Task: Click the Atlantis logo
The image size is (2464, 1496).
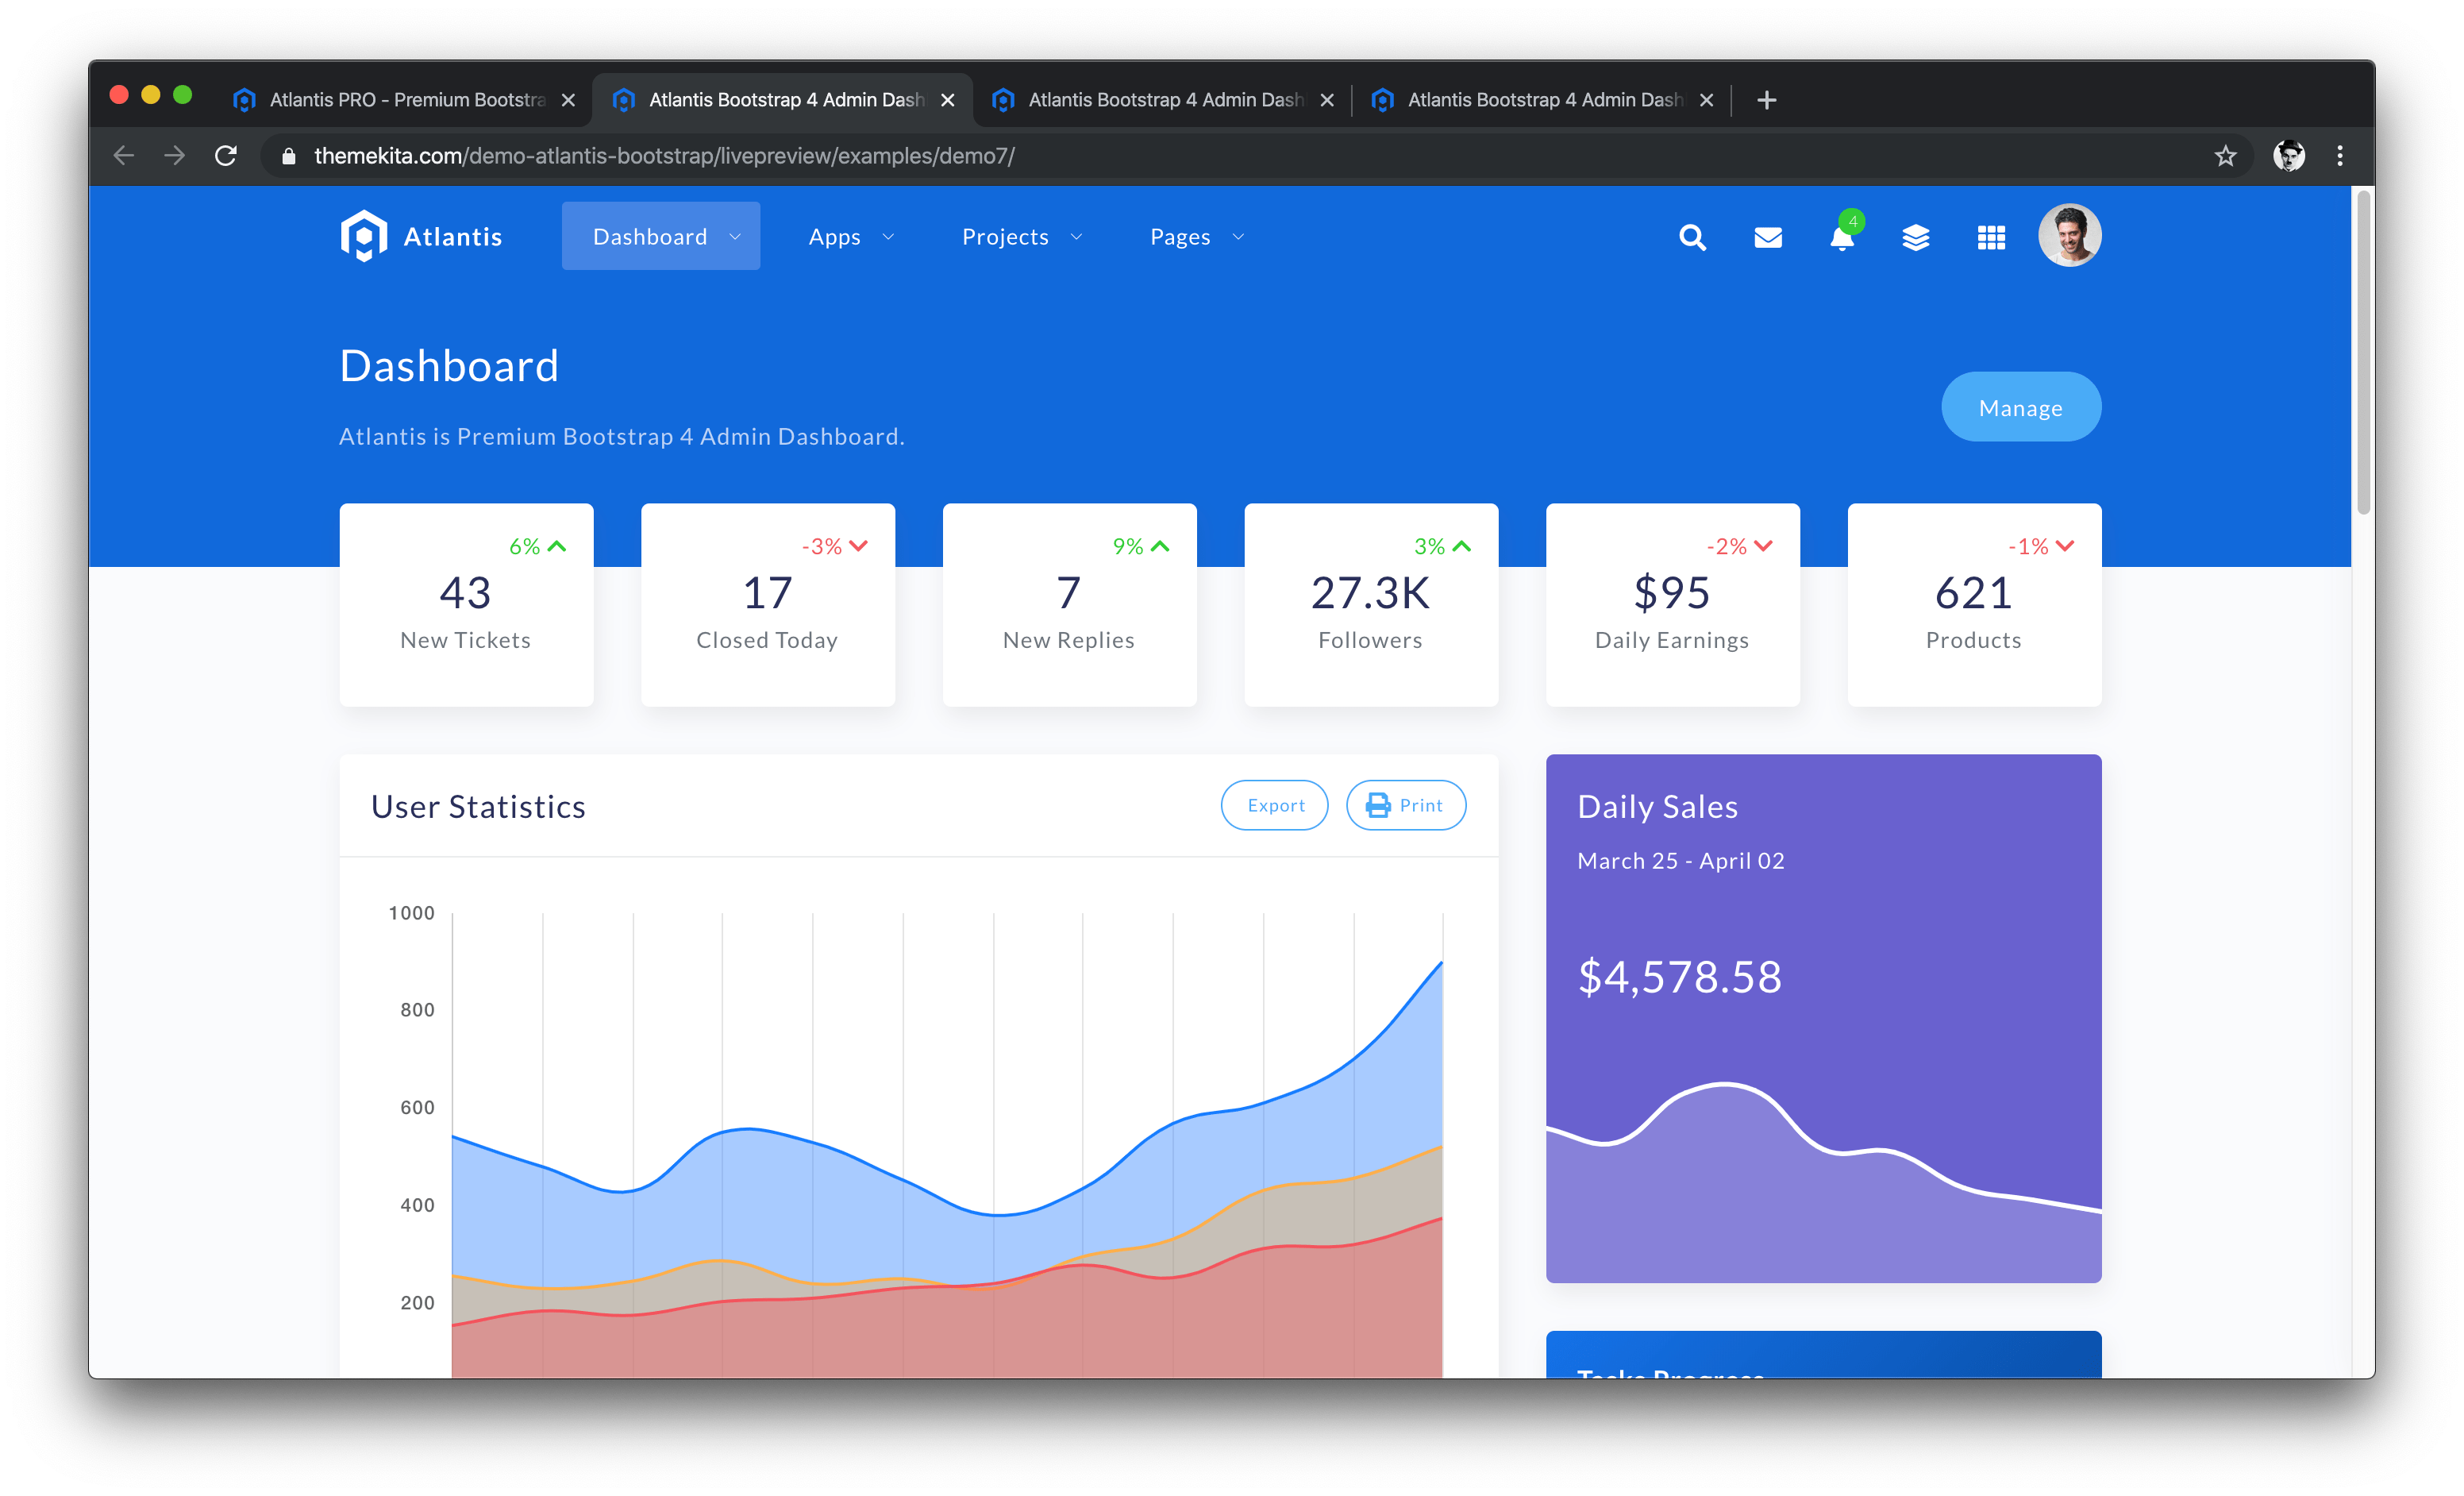Action: coord(420,236)
